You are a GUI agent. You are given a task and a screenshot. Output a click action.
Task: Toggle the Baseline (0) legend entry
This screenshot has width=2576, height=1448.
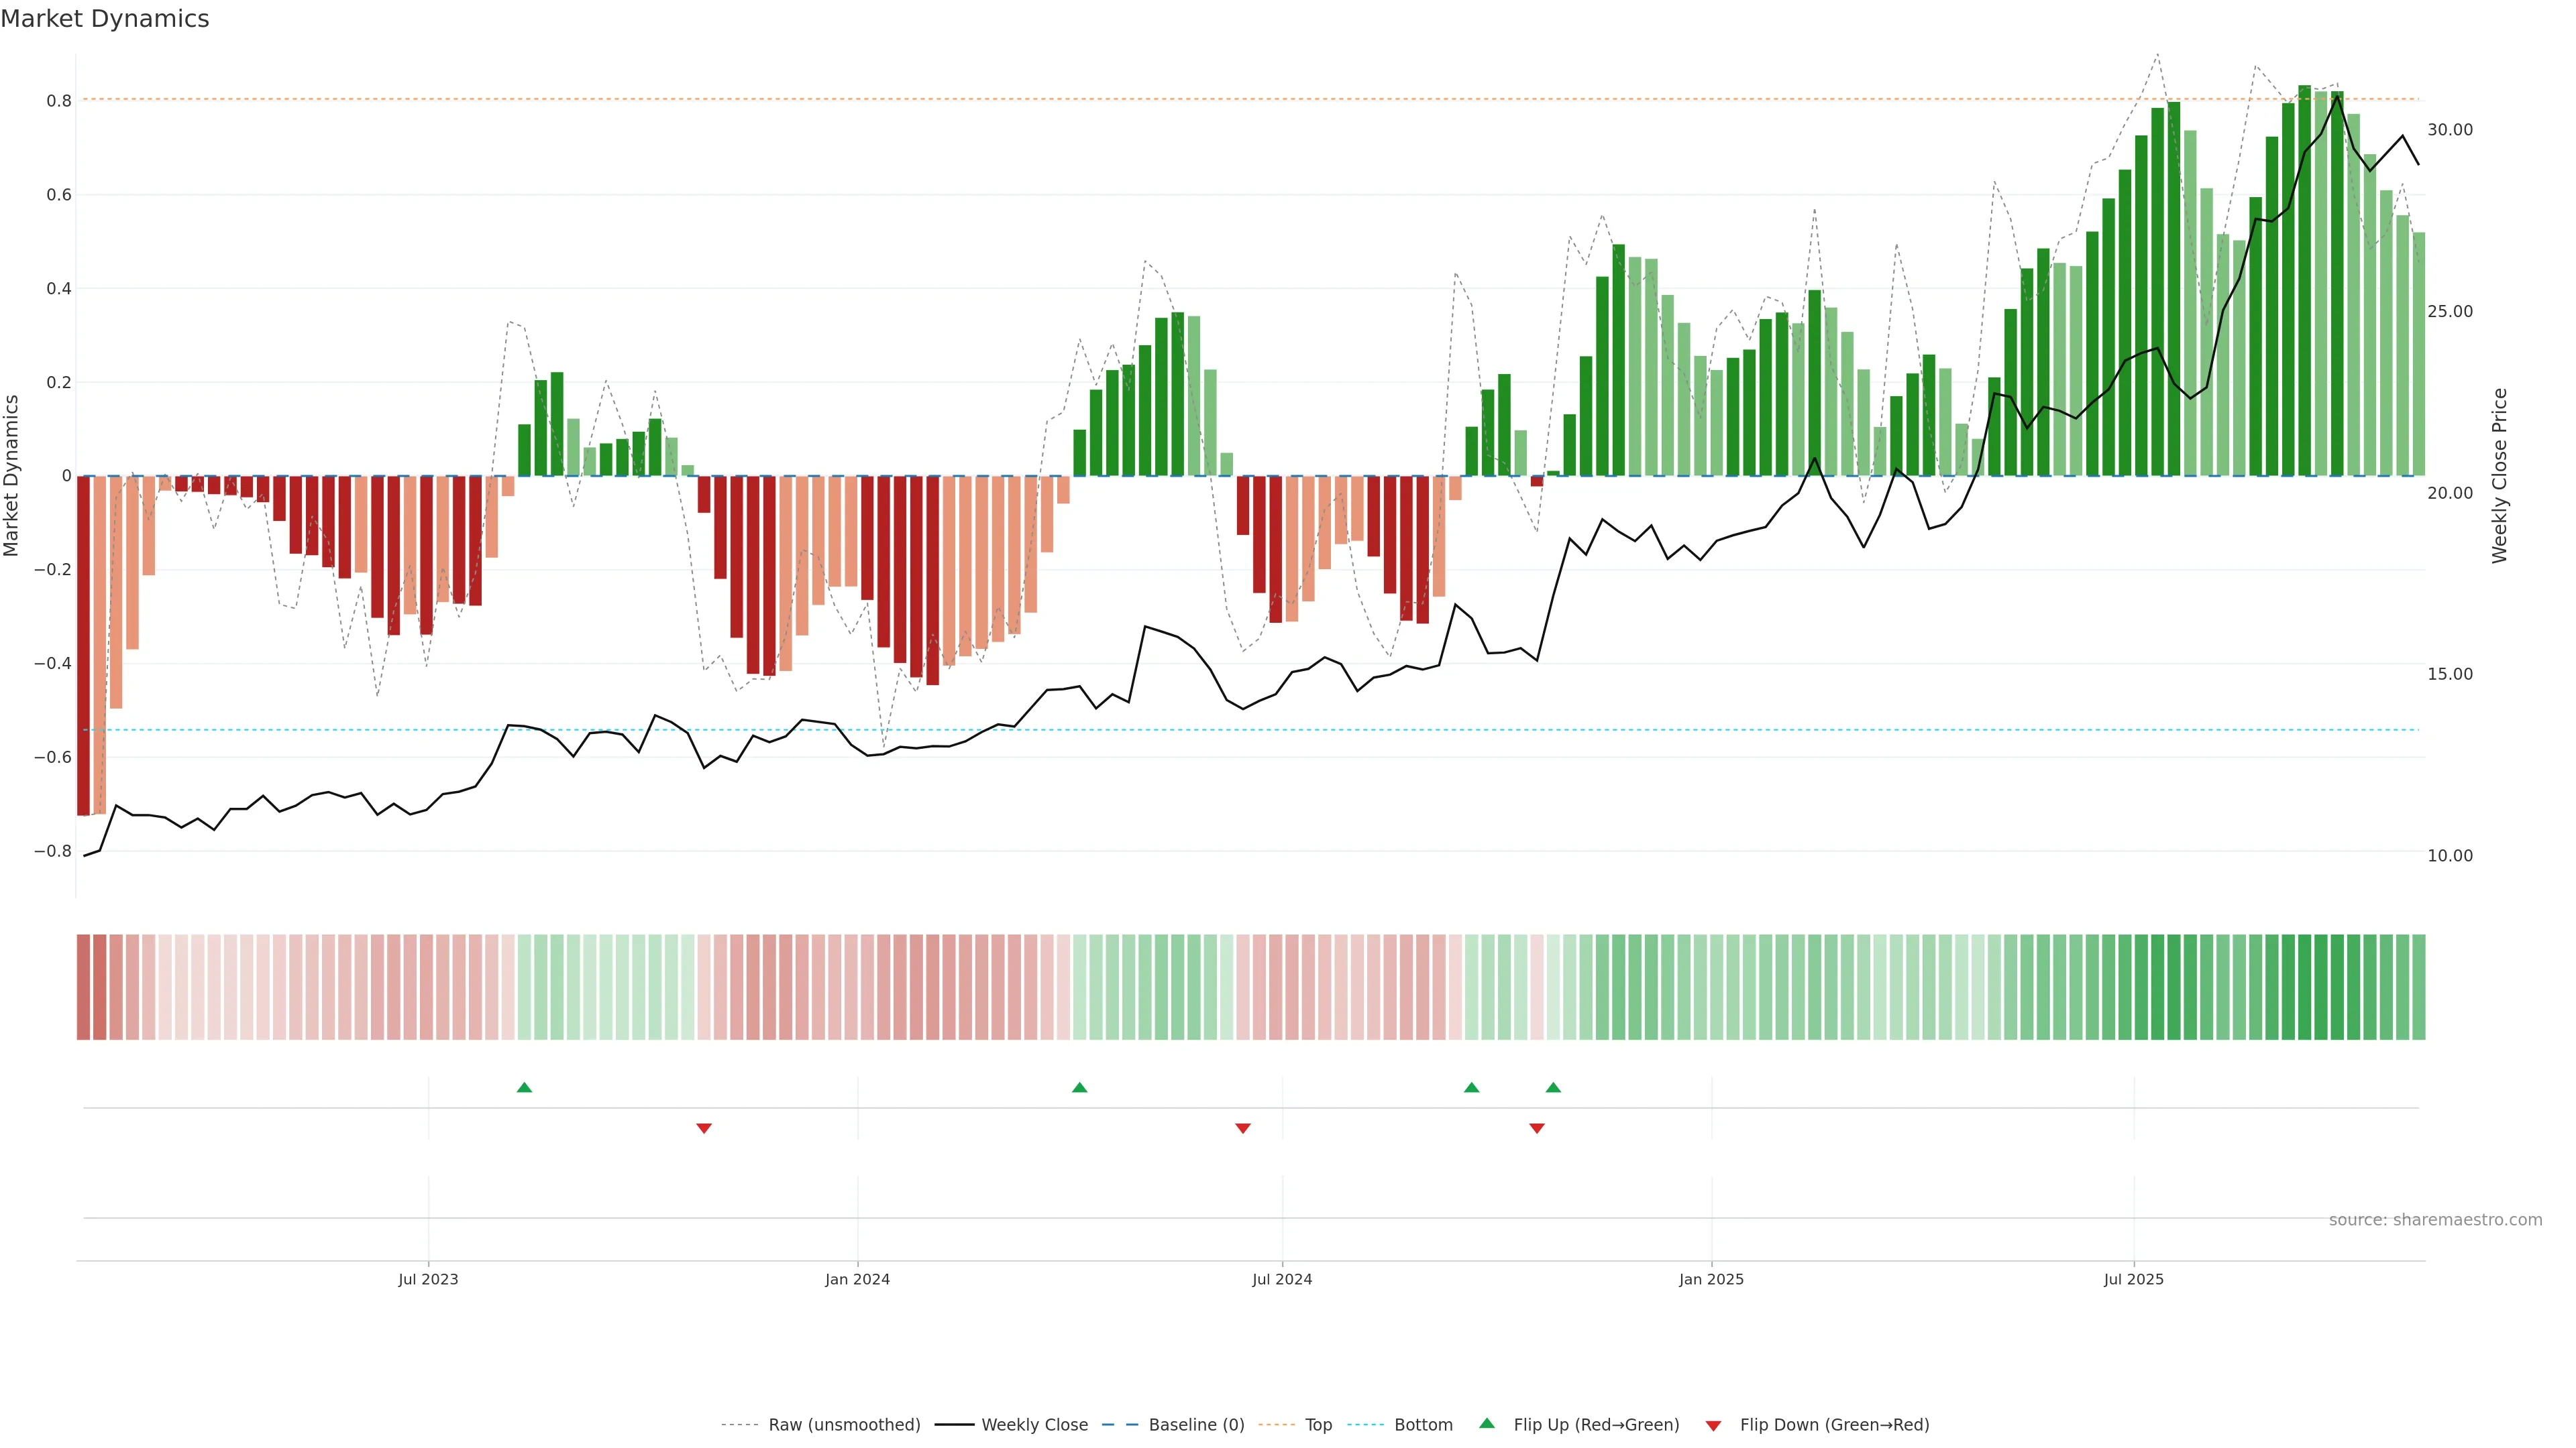coord(1196,1425)
